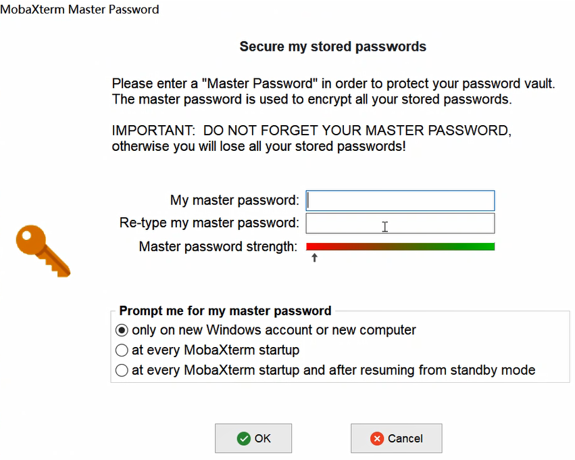Click the My master password: label
The width and height of the screenshot is (575, 460).
(x=234, y=200)
